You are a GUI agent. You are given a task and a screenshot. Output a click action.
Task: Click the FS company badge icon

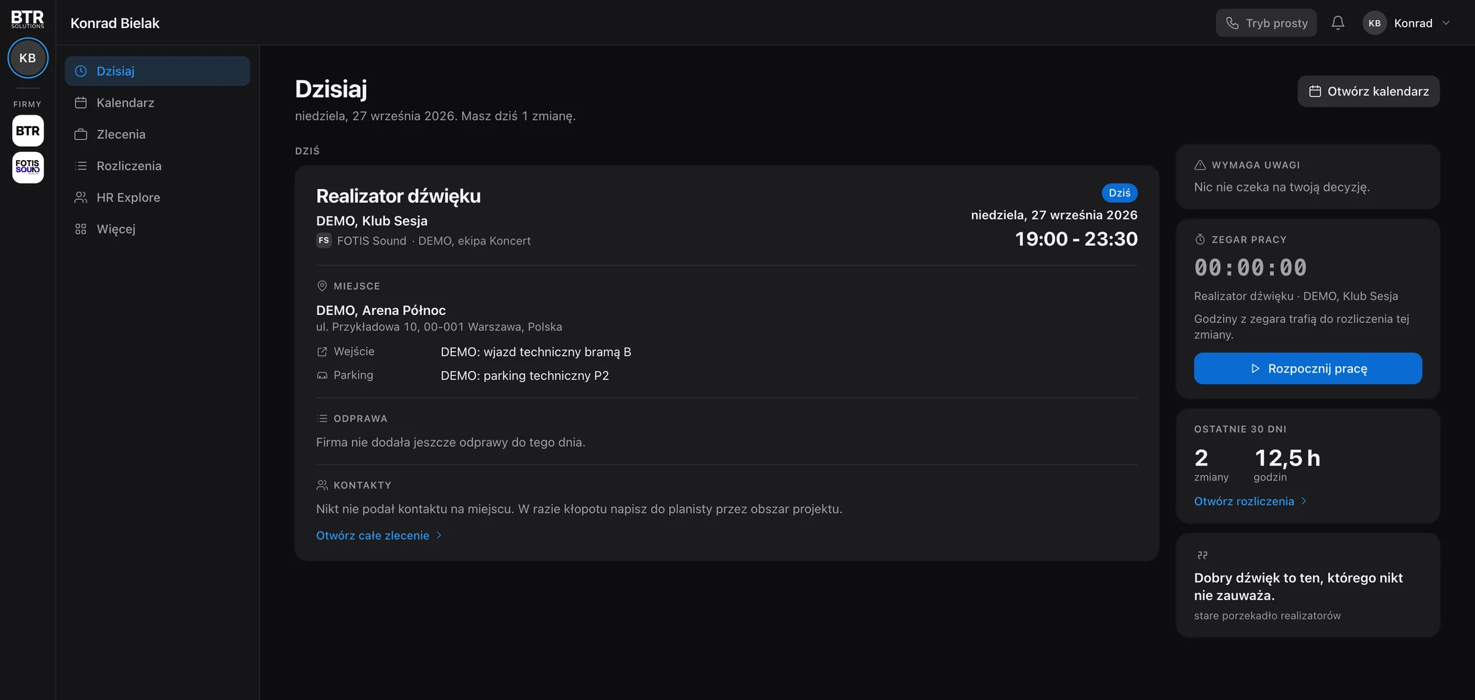pyautogui.click(x=324, y=240)
